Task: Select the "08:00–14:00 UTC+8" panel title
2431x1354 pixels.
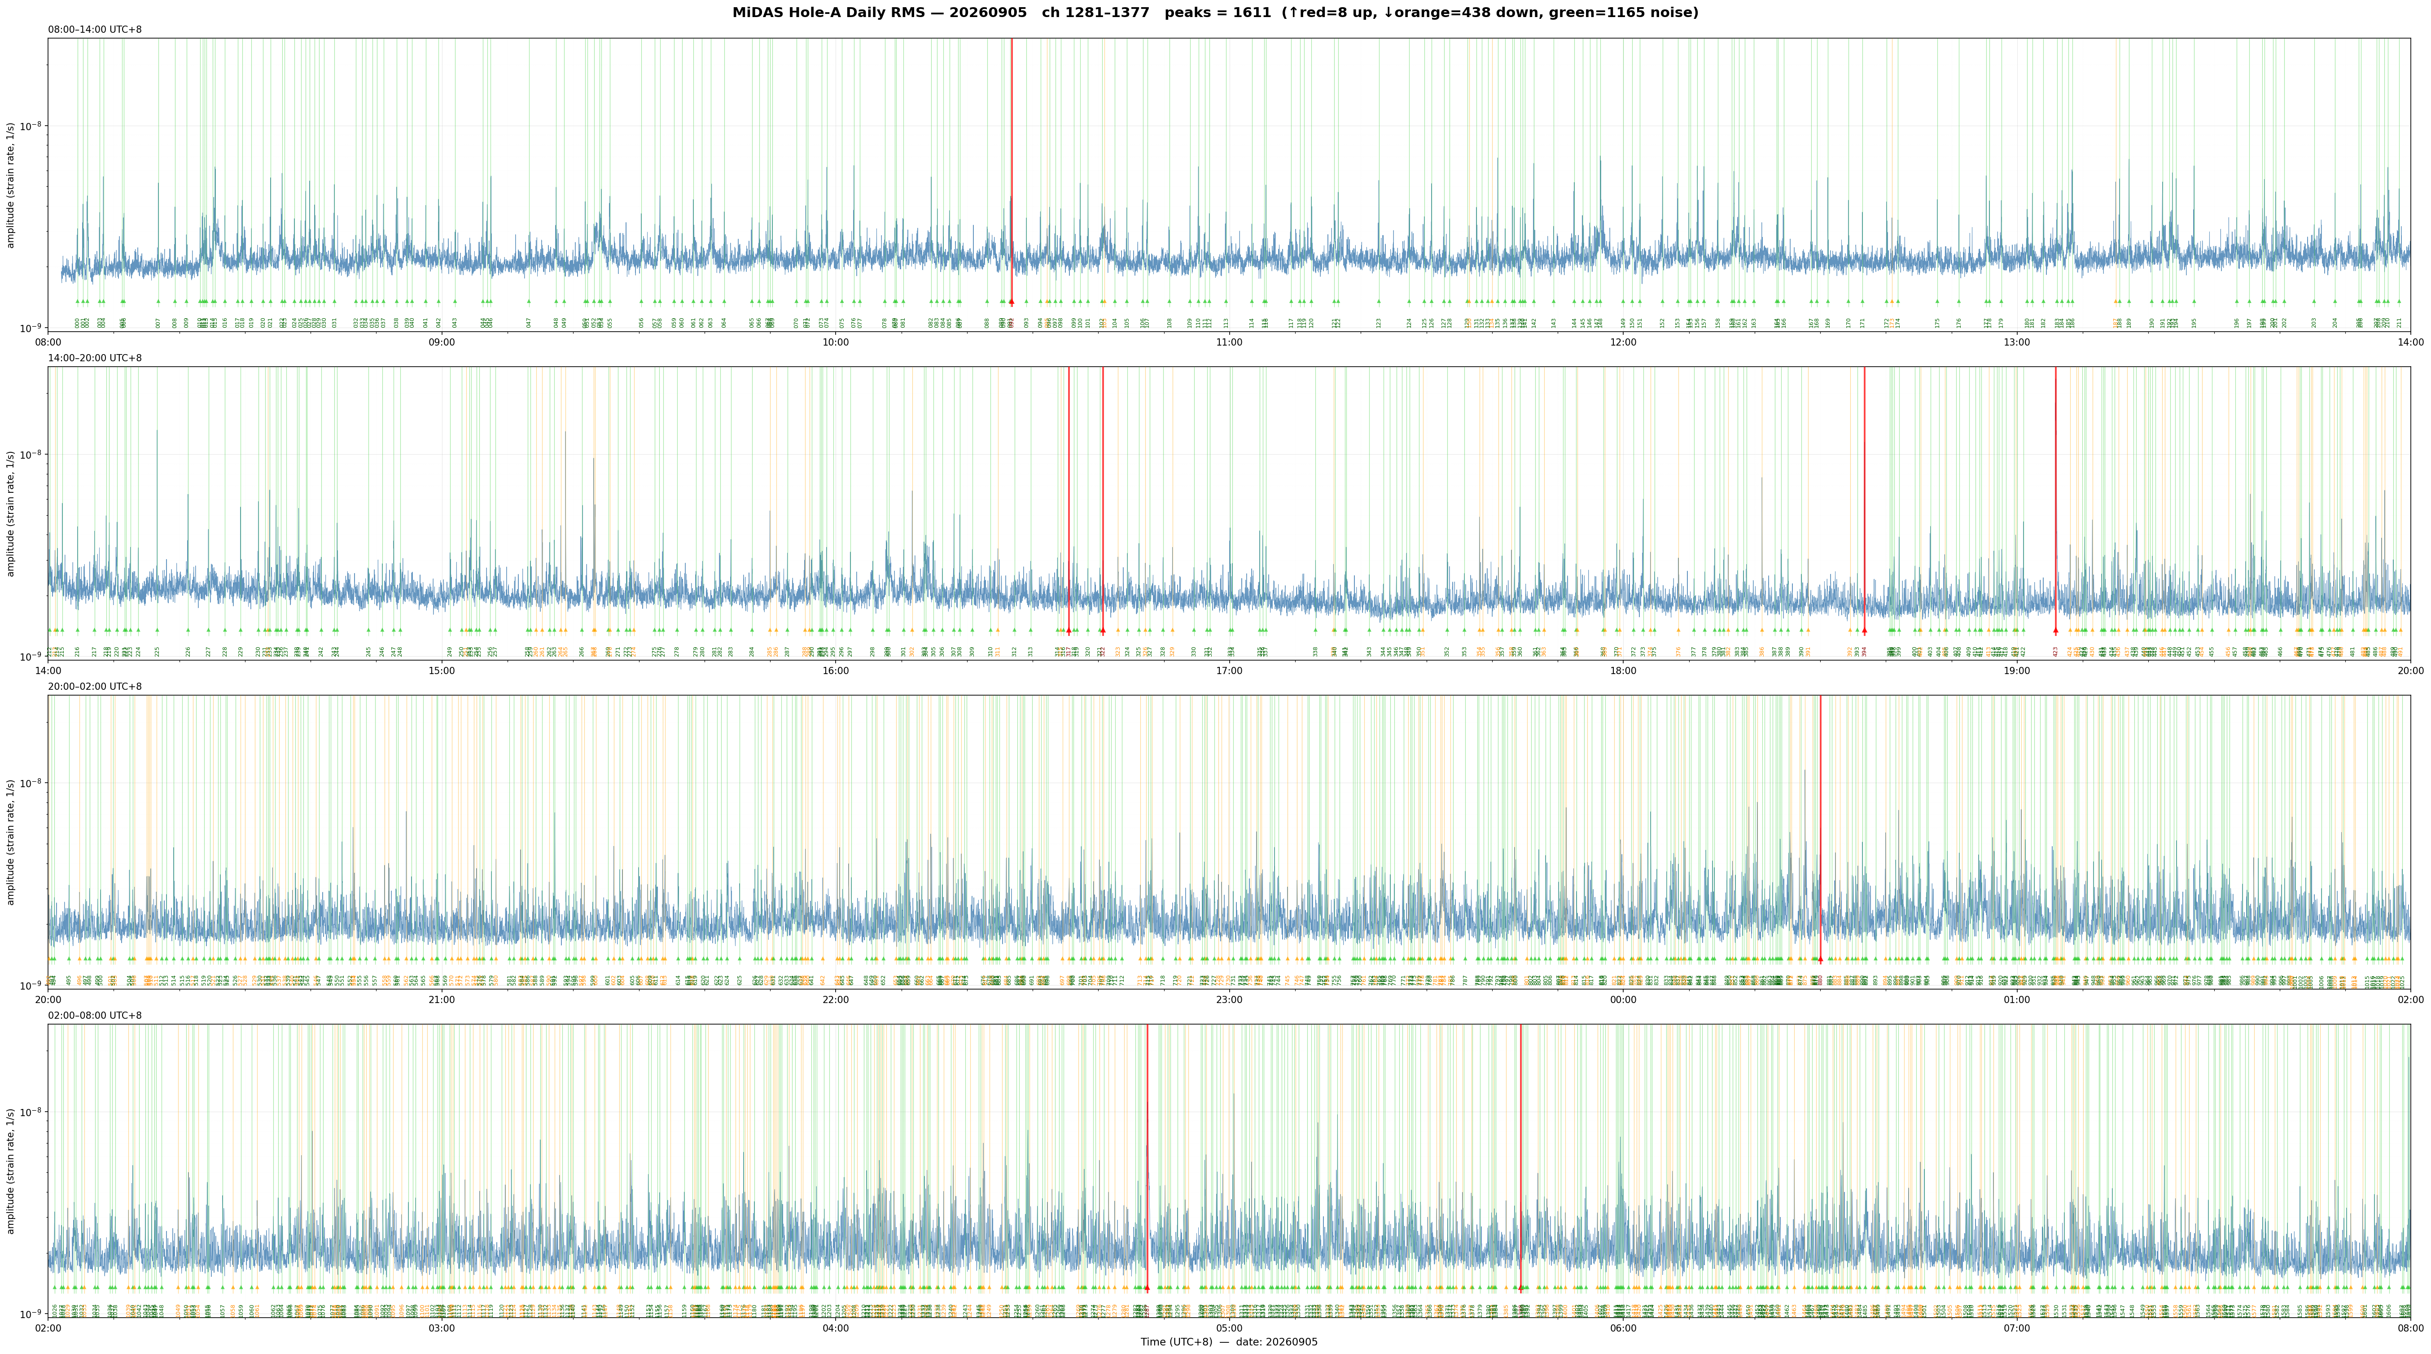Action: (95, 30)
